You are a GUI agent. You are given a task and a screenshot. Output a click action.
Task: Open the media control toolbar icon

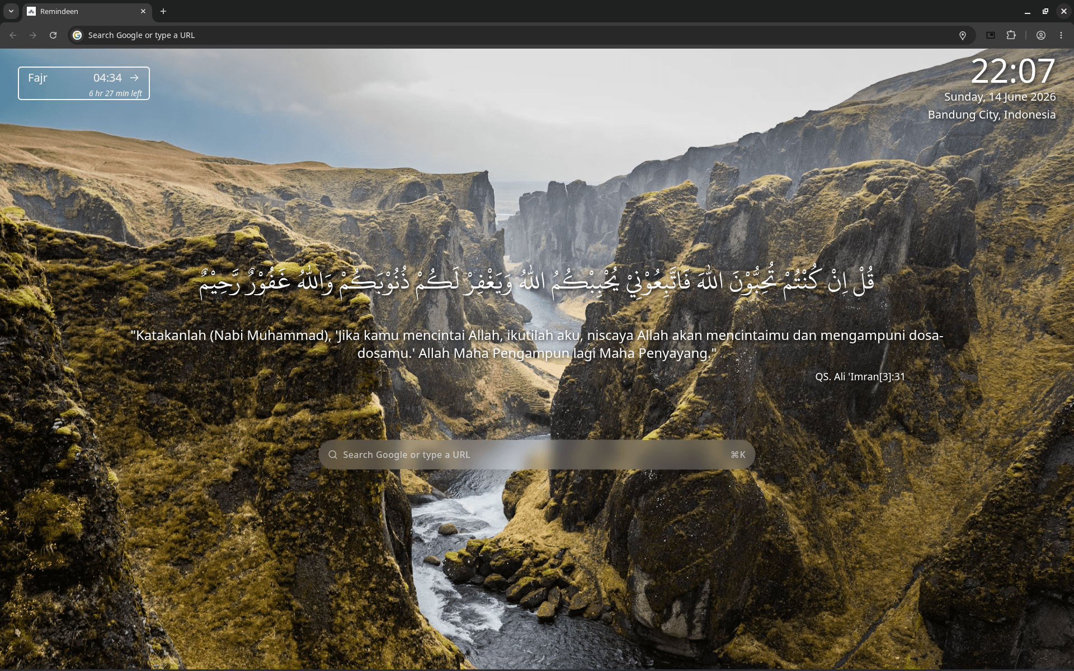tap(991, 35)
